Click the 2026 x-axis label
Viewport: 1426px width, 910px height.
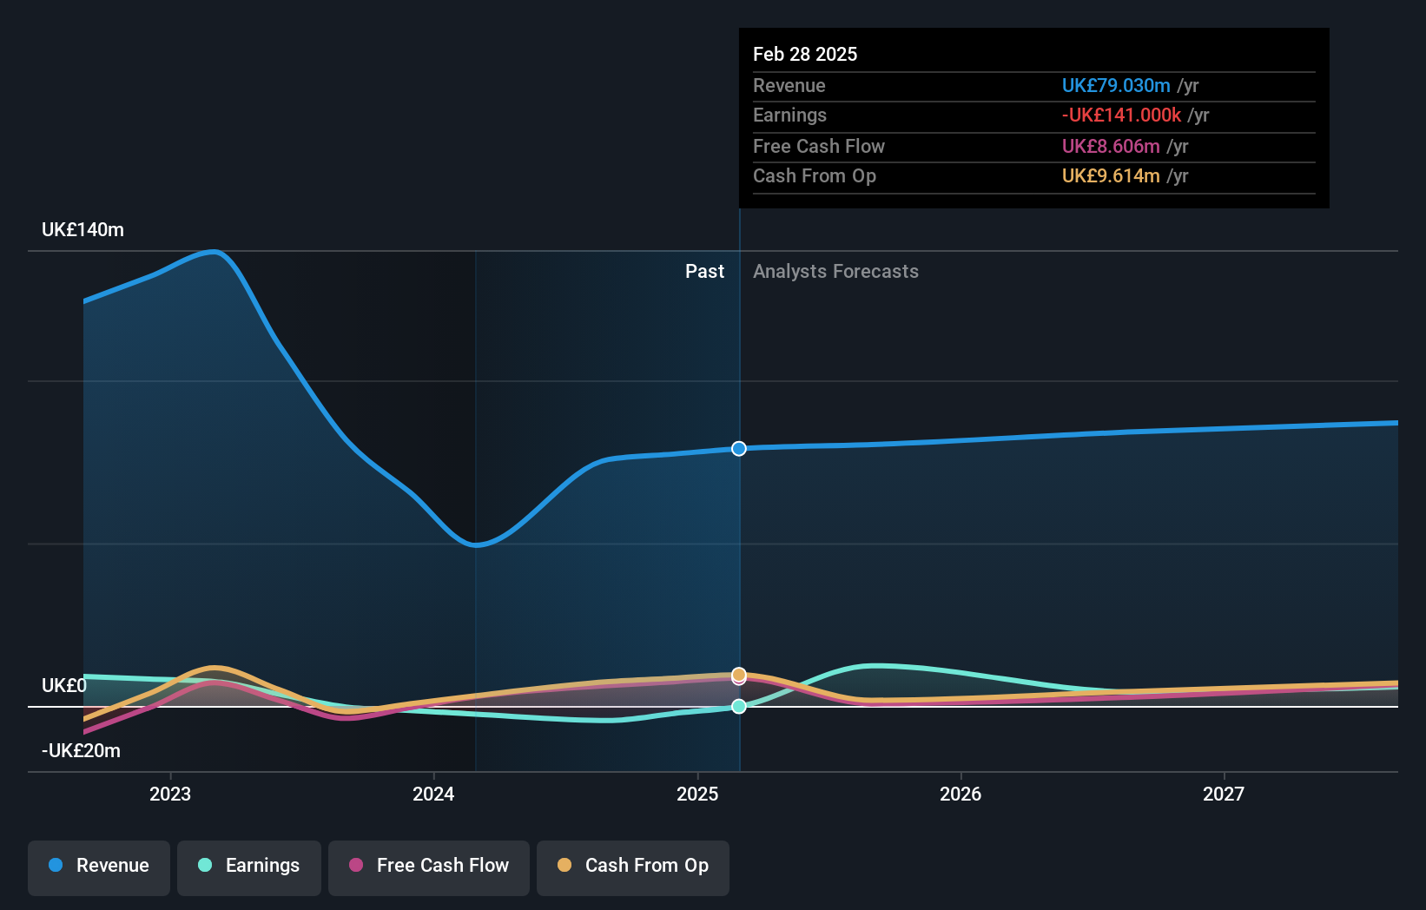[961, 794]
